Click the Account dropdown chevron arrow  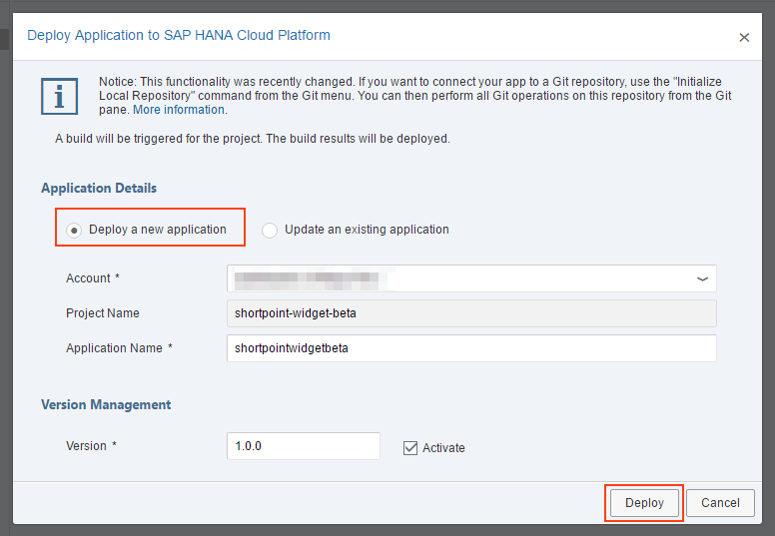point(702,279)
